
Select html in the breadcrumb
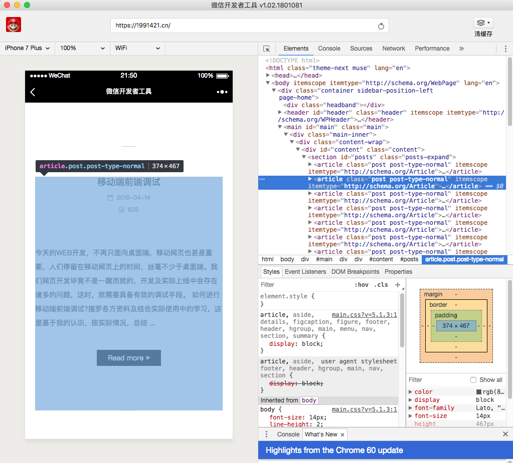pyautogui.click(x=267, y=259)
